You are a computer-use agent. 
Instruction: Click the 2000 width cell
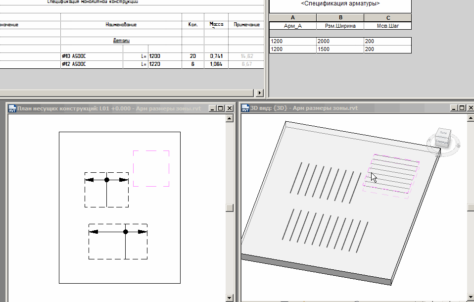[x=340, y=41]
